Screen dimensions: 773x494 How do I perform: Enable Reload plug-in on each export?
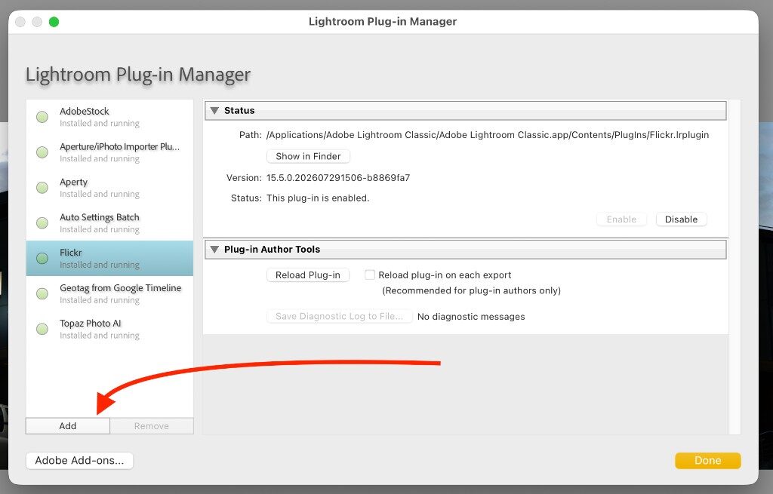click(x=370, y=275)
